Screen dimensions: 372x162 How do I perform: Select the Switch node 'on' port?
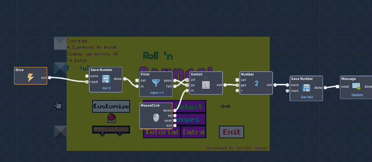187,85
